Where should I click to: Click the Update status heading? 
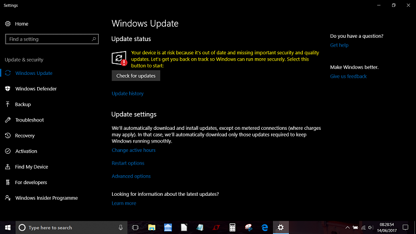pyautogui.click(x=131, y=39)
